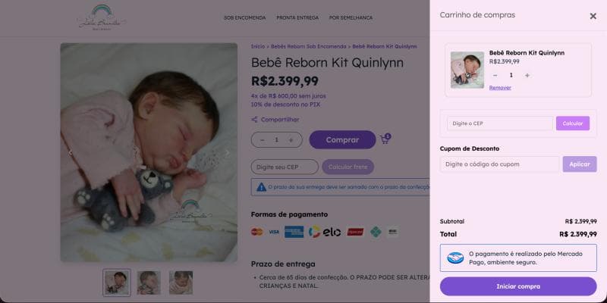This screenshot has width=607, height=303.
Task: Open the Por Semelhança menu
Action: pyautogui.click(x=351, y=17)
